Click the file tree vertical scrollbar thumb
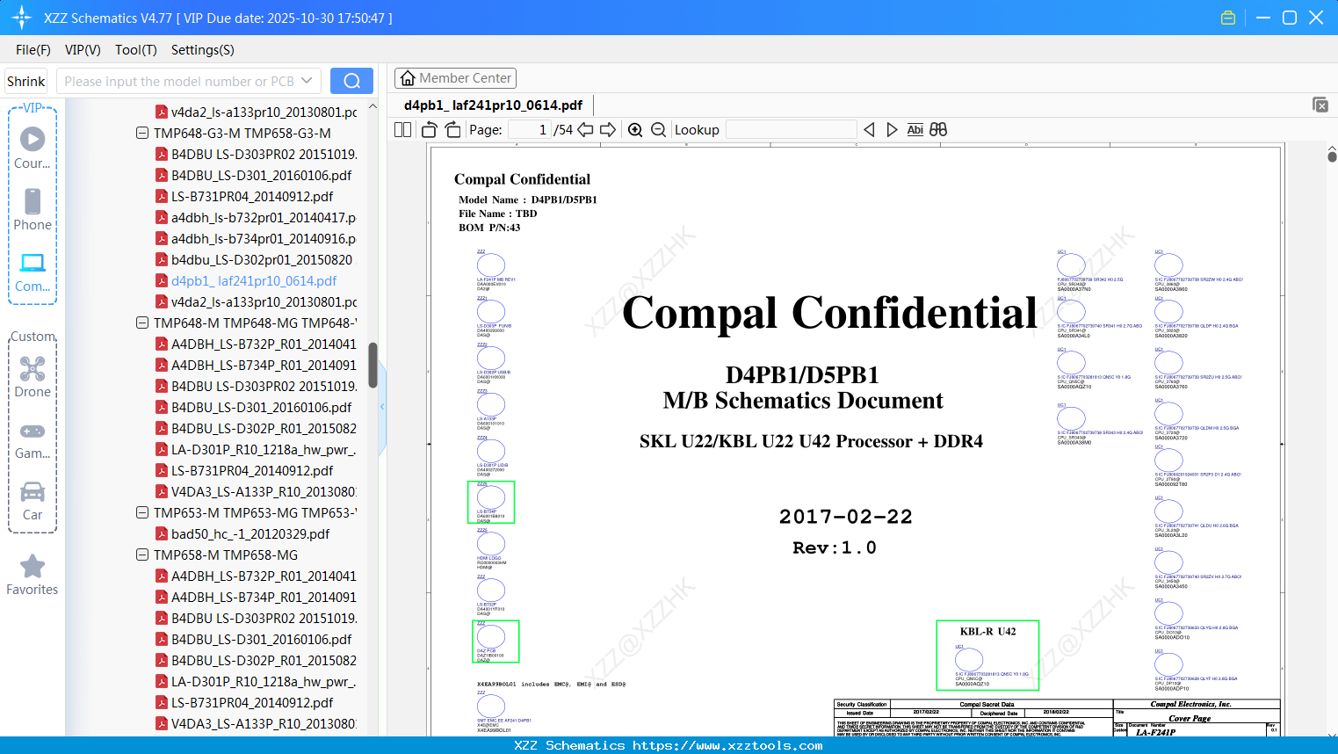 pos(372,365)
